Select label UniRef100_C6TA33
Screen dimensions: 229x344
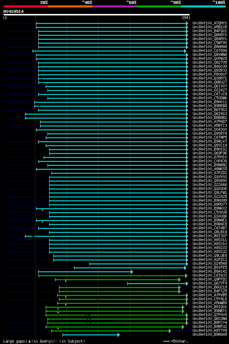coord(210,276)
